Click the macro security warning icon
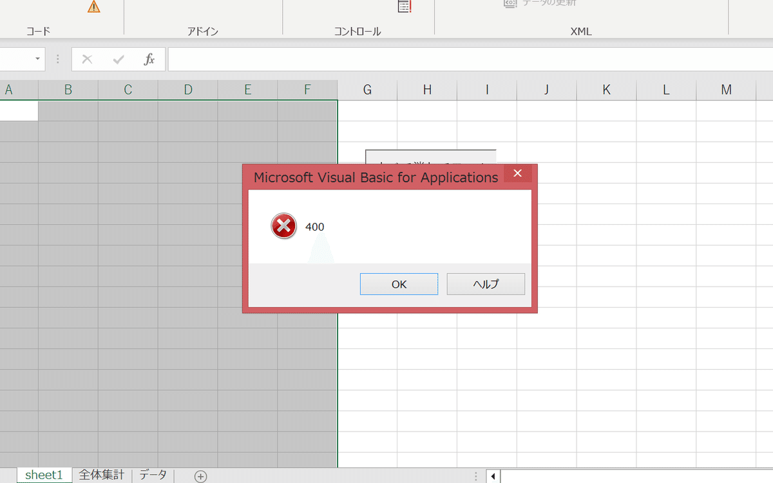This screenshot has height=483, width=773. (94, 6)
